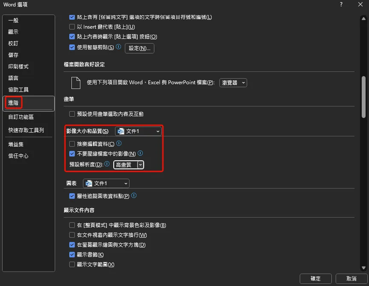Select 顯示 category in sidebar
Screen dimensions: 369x286
click(29, 32)
